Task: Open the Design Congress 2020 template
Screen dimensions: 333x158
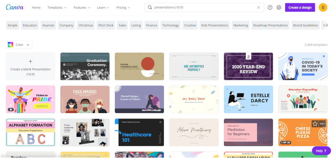Action: click(x=139, y=67)
